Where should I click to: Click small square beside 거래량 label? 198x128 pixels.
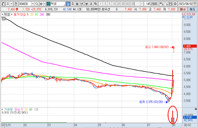click(2, 109)
